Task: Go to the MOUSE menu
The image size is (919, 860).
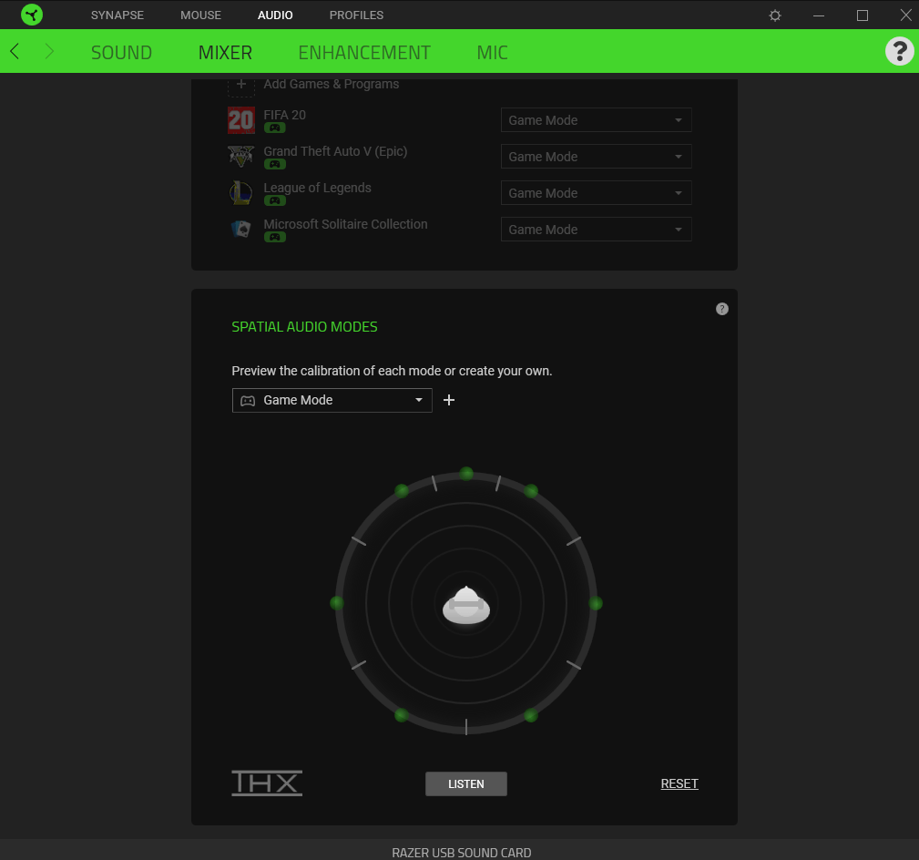Action: [x=200, y=15]
